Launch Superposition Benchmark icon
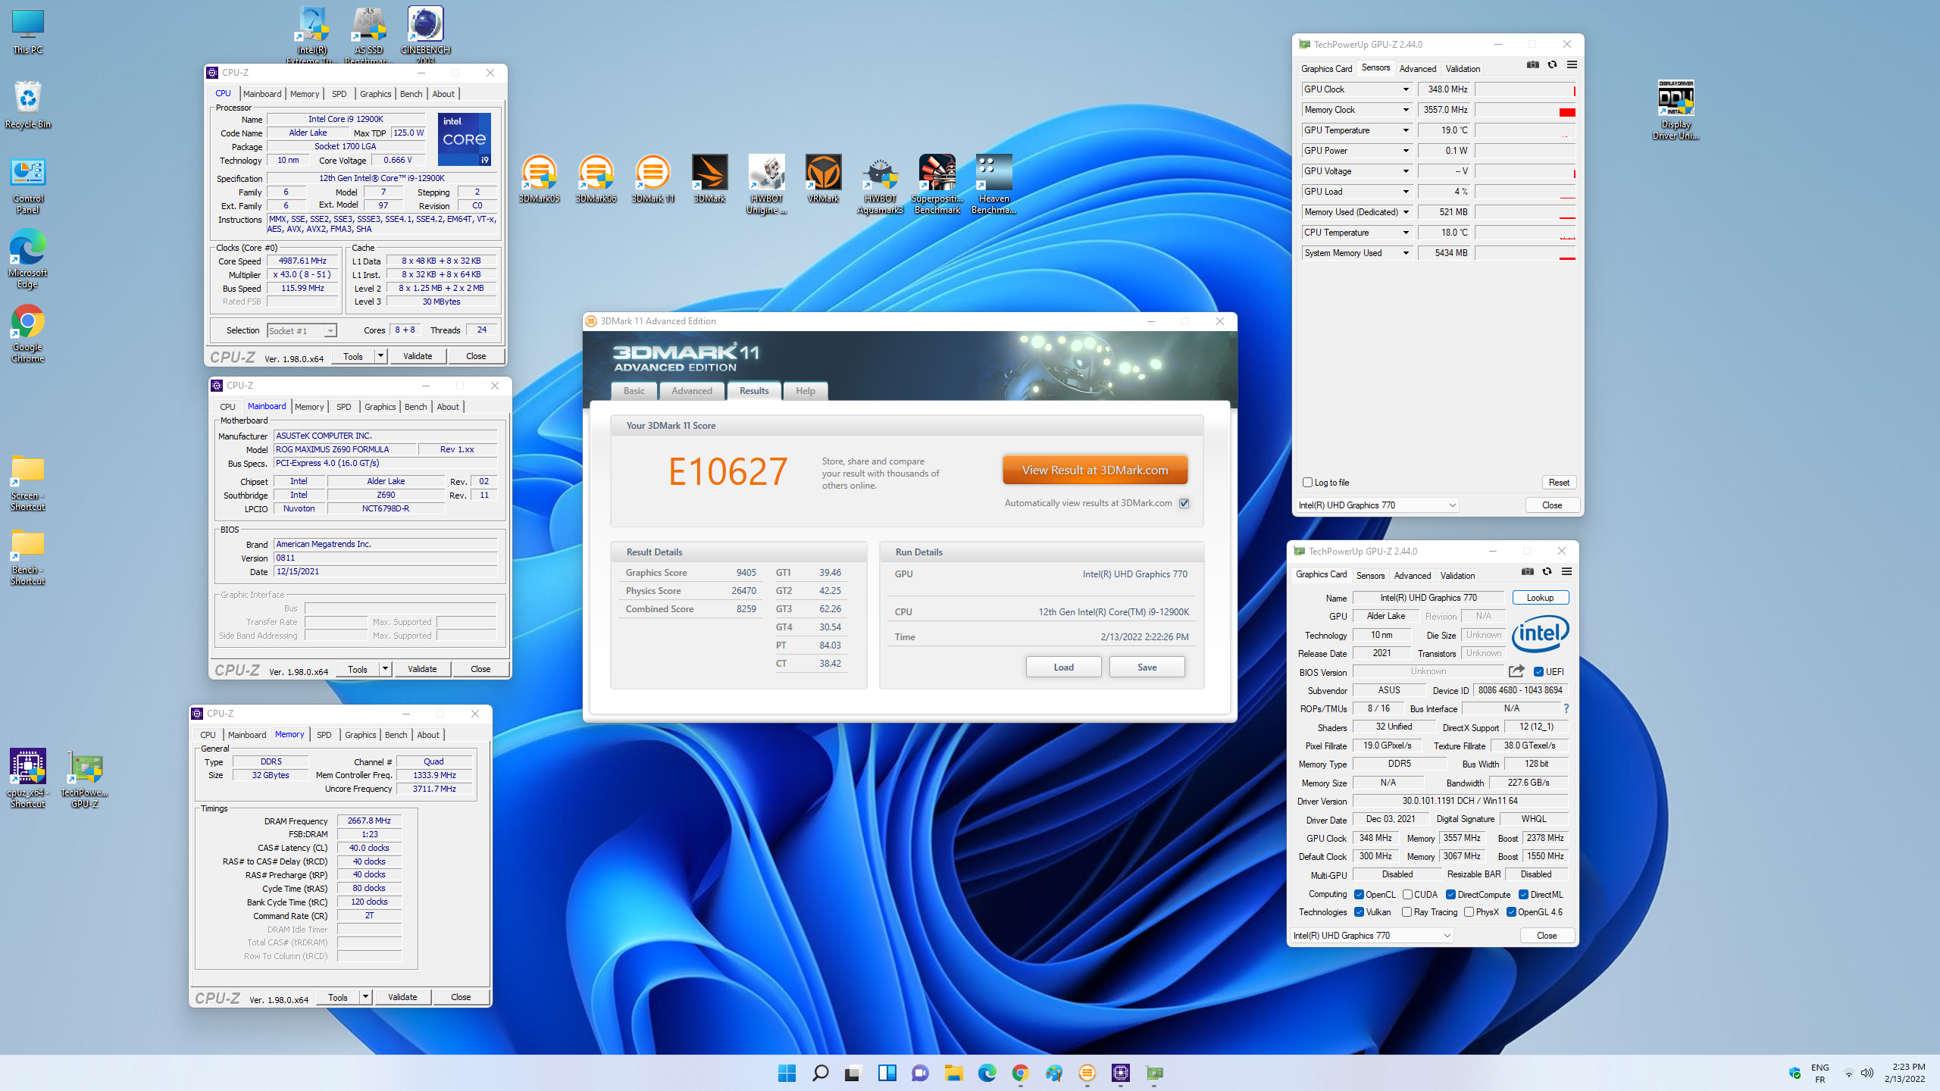 coord(937,184)
